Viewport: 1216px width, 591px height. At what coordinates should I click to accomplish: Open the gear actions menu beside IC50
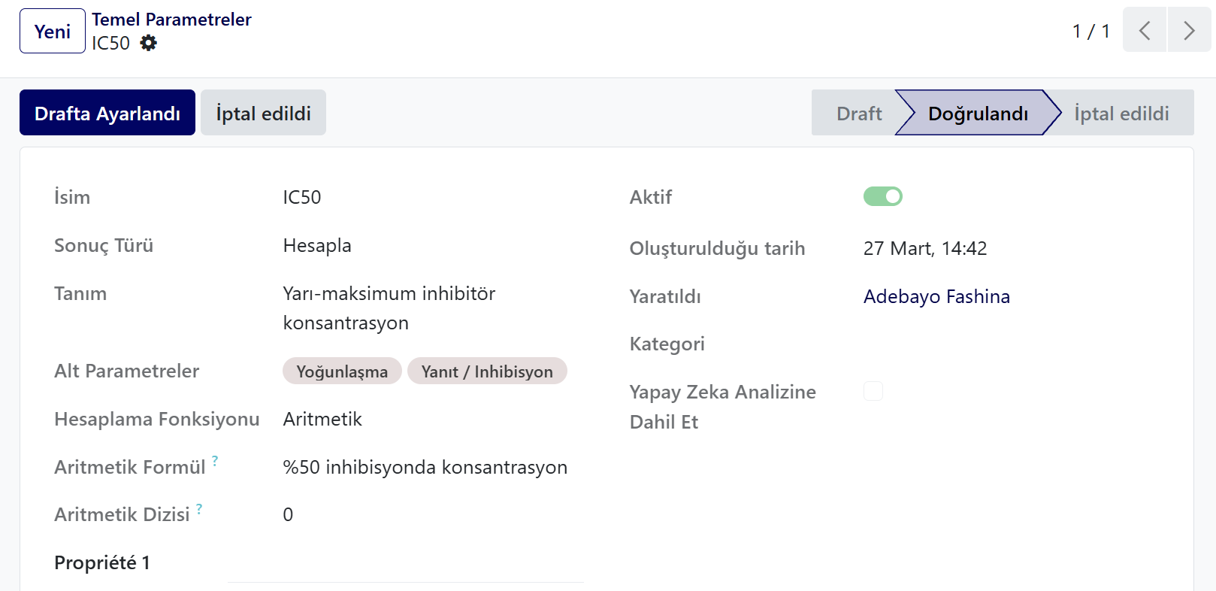149,43
